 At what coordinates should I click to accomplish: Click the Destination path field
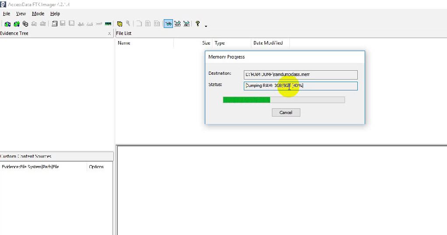coord(300,75)
